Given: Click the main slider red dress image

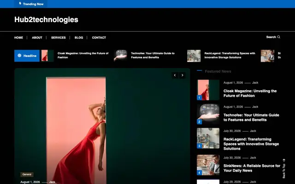Looking at the screenshot, I should (x=102, y=126).
